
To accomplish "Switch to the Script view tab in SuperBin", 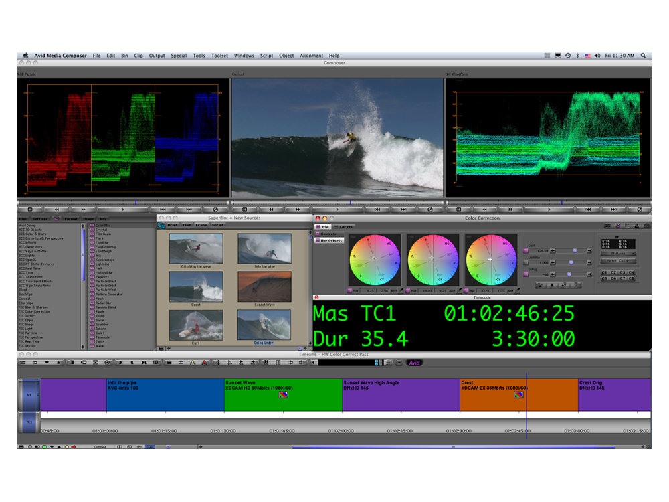I will [x=218, y=225].
